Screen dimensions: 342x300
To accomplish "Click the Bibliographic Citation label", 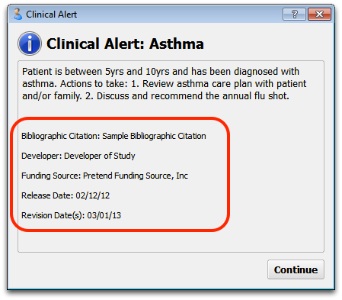I will 61,136.
